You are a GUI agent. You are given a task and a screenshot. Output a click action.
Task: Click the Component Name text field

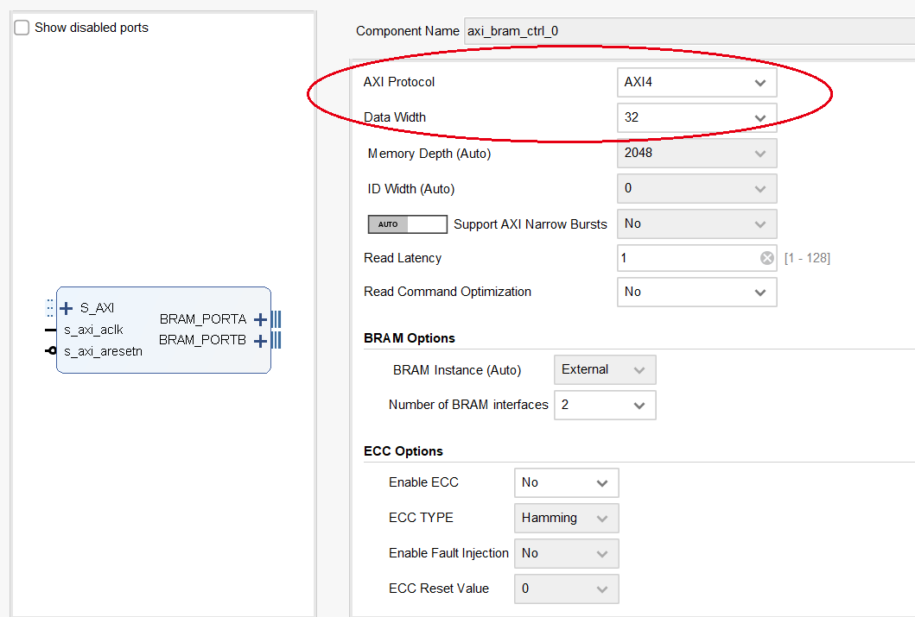[687, 31]
